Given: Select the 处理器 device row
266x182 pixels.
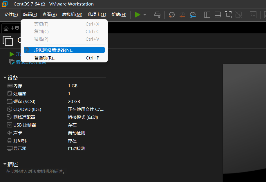Looking at the screenshot, I should (56, 93).
